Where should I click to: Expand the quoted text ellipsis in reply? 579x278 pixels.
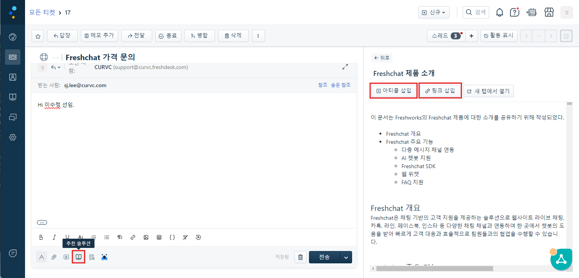[42, 222]
